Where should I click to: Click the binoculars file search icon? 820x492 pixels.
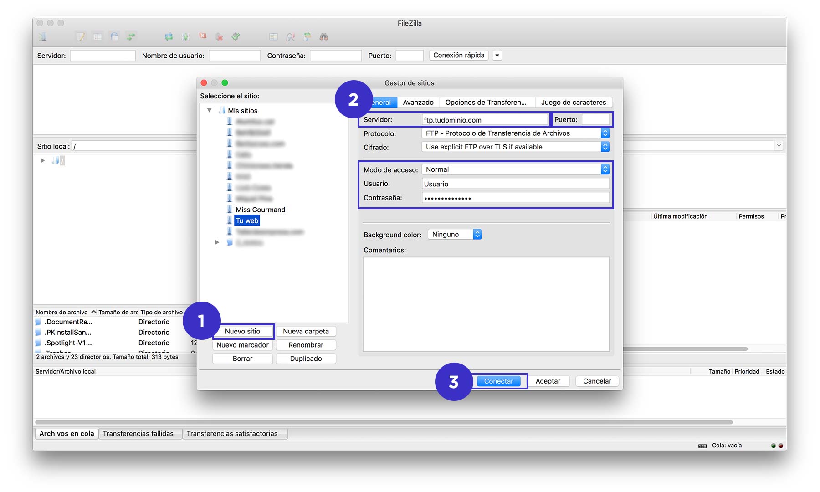324,37
